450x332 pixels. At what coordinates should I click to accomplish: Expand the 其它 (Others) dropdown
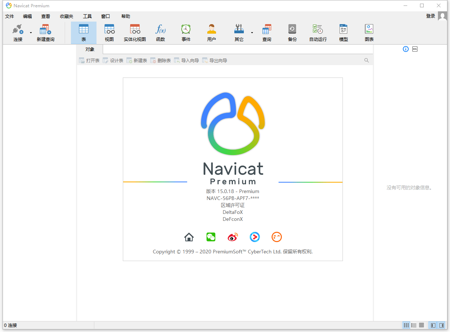tap(252, 32)
